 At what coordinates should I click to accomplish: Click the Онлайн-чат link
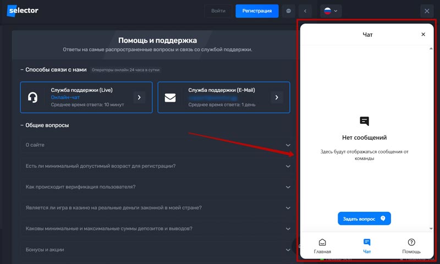pyautogui.click(x=65, y=97)
